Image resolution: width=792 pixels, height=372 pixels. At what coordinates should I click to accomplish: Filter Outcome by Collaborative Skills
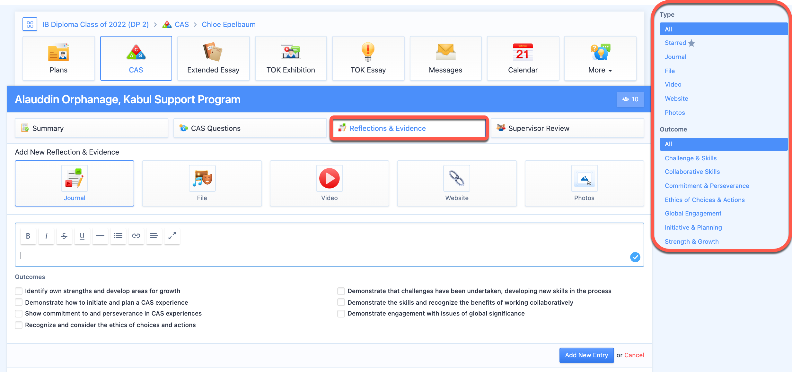pos(692,172)
